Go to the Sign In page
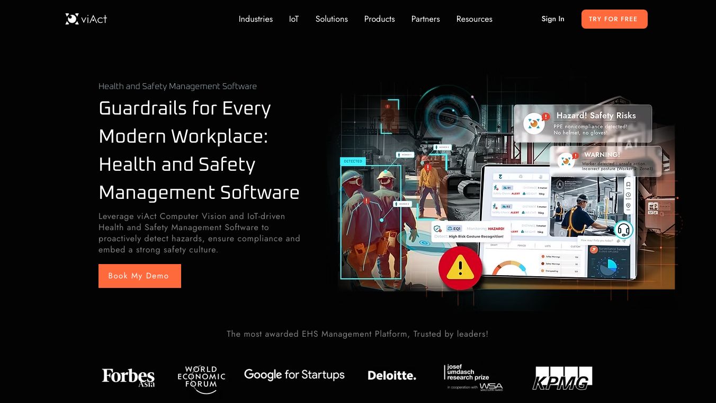 coord(553,19)
